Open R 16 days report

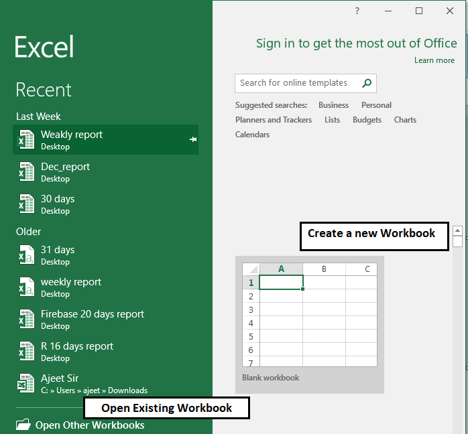coord(106,352)
